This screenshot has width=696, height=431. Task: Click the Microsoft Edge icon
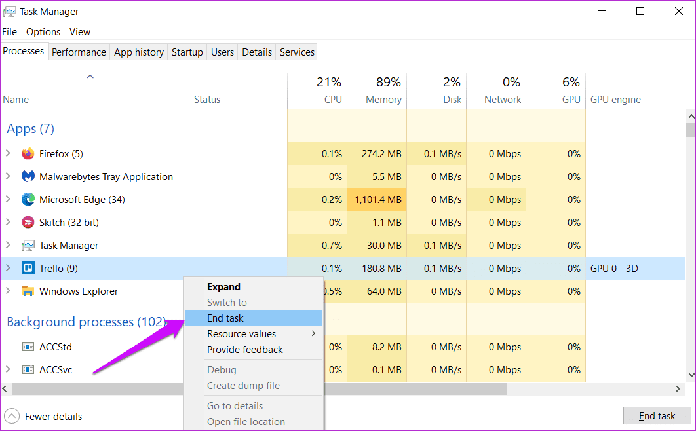pyautogui.click(x=28, y=200)
